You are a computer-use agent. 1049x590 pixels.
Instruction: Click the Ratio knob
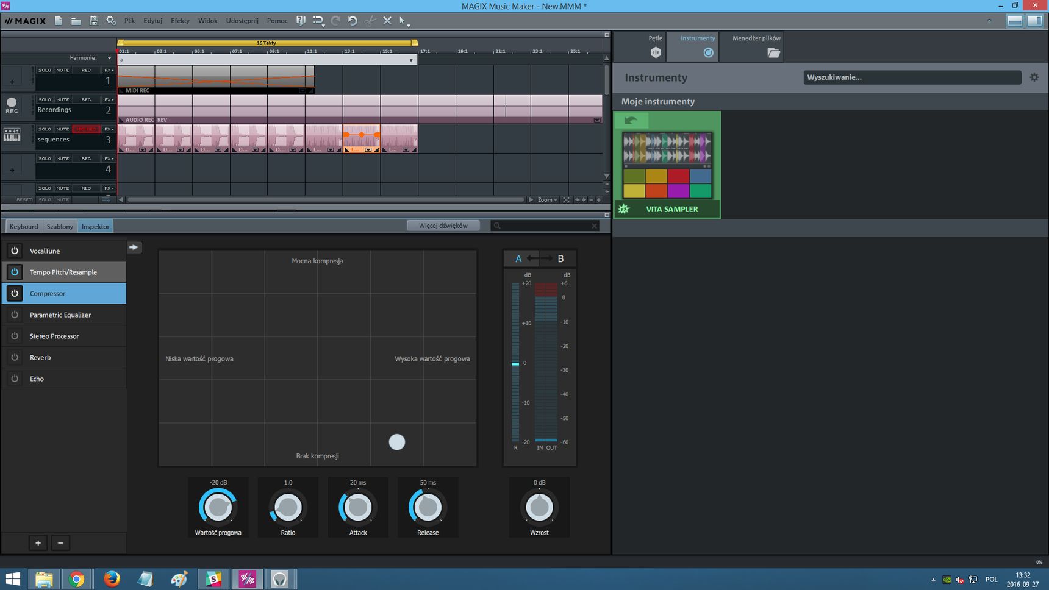coord(288,506)
